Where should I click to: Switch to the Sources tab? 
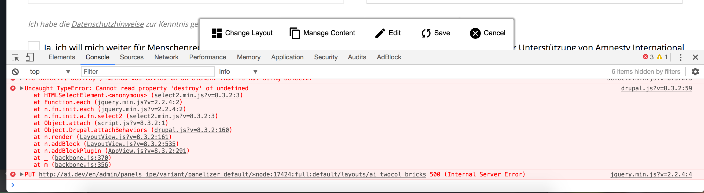point(131,57)
